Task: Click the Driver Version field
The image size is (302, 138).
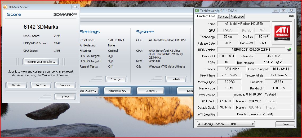Action: coord(255,95)
